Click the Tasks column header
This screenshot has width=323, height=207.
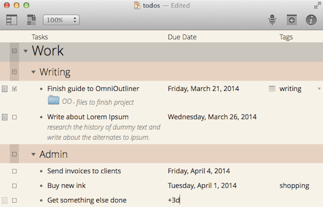(x=40, y=37)
